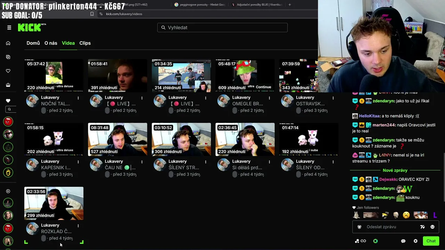Open options menu for ŠÍLENÝ OD... video

pyautogui.click(x=333, y=162)
